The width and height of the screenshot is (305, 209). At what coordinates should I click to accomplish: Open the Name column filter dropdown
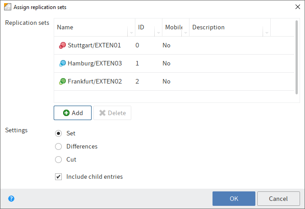(x=131, y=33)
